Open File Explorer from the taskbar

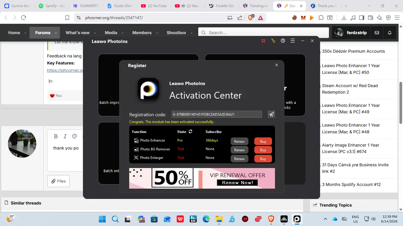(x=219, y=219)
